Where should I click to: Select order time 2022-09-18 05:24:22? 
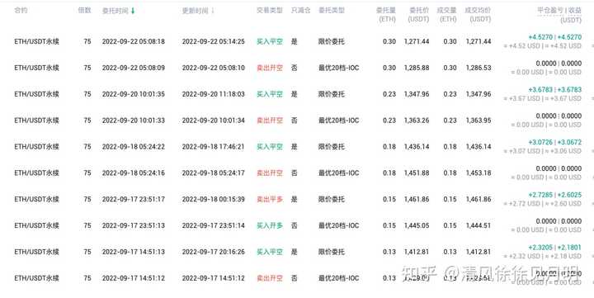coord(134,147)
